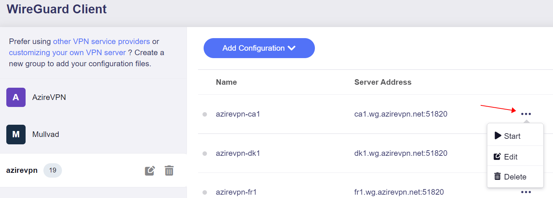553x198 pixels.
Task: Delete the azirevpn group with trash icon
Action: pyautogui.click(x=169, y=171)
